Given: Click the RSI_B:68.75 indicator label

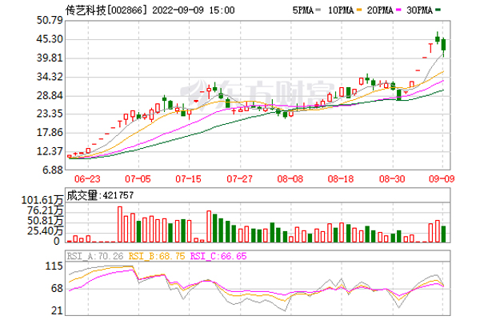Looking at the screenshot, I should coord(155,256).
